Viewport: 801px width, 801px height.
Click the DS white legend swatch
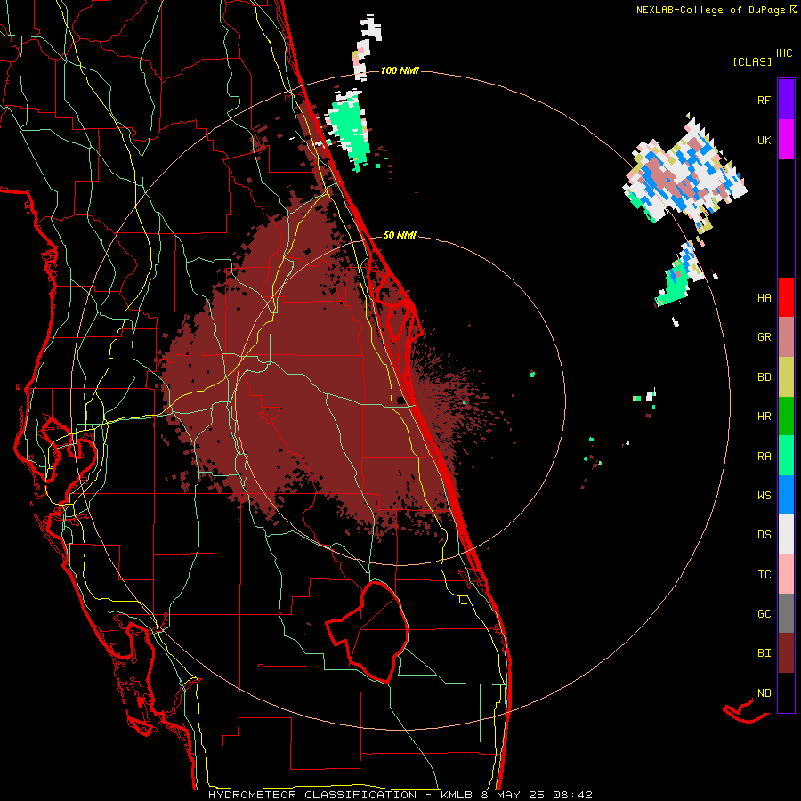click(786, 534)
